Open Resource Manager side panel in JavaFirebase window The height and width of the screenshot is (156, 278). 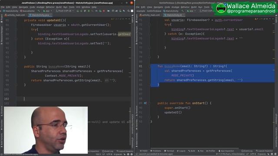coord(2,36)
